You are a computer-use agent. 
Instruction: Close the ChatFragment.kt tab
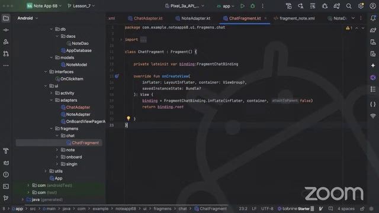(265, 18)
